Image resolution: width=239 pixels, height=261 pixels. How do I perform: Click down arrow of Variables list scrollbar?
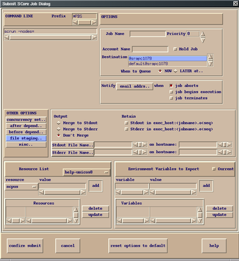point(200,220)
